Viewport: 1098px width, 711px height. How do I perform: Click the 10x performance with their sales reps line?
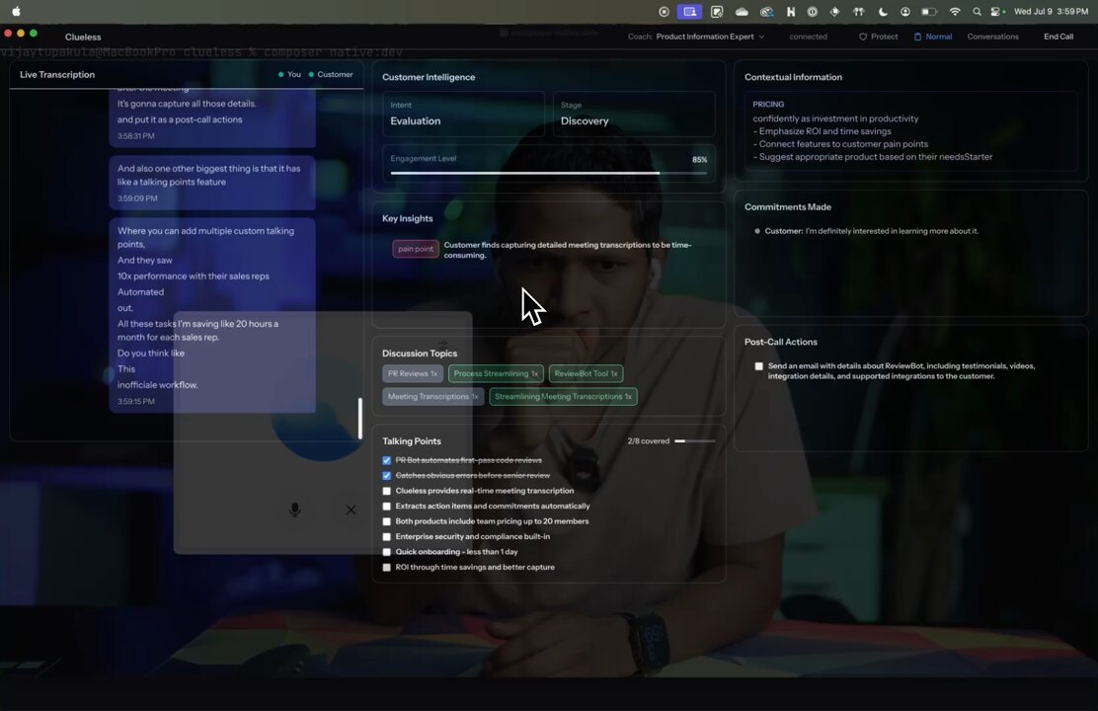click(x=194, y=276)
